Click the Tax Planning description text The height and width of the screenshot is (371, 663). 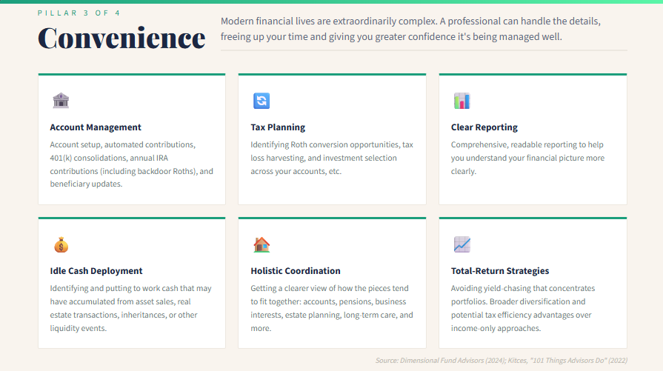coord(332,158)
